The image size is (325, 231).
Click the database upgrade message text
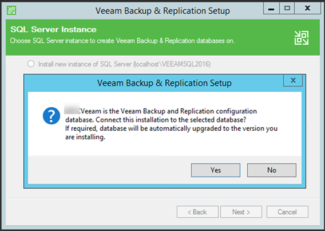(171, 132)
